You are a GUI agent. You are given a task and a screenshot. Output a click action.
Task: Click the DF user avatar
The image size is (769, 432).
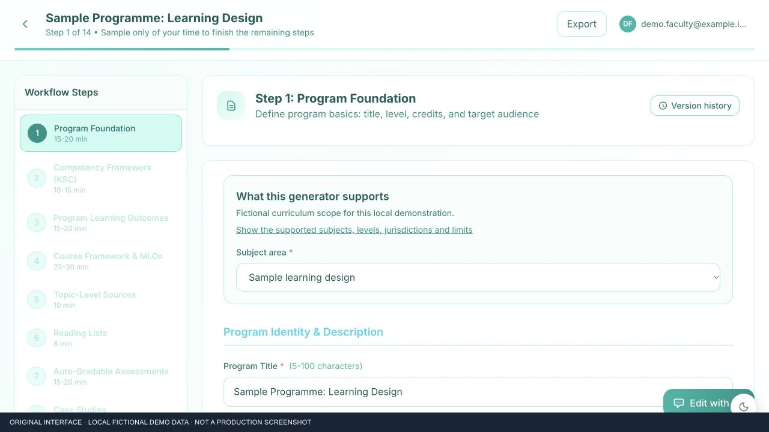tap(628, 24)
